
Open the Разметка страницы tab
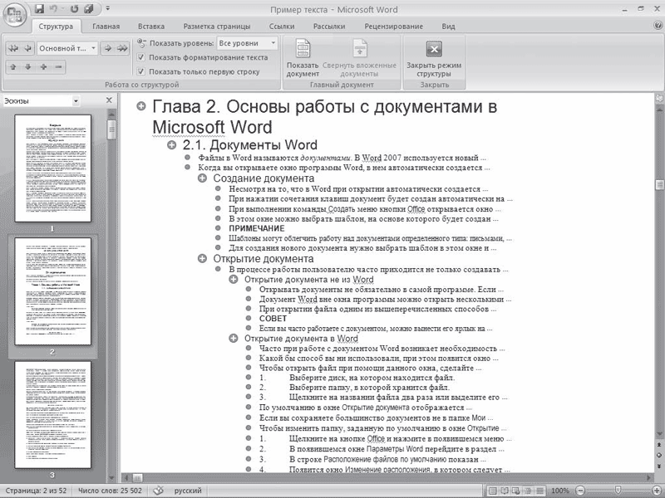coord(217,27)
